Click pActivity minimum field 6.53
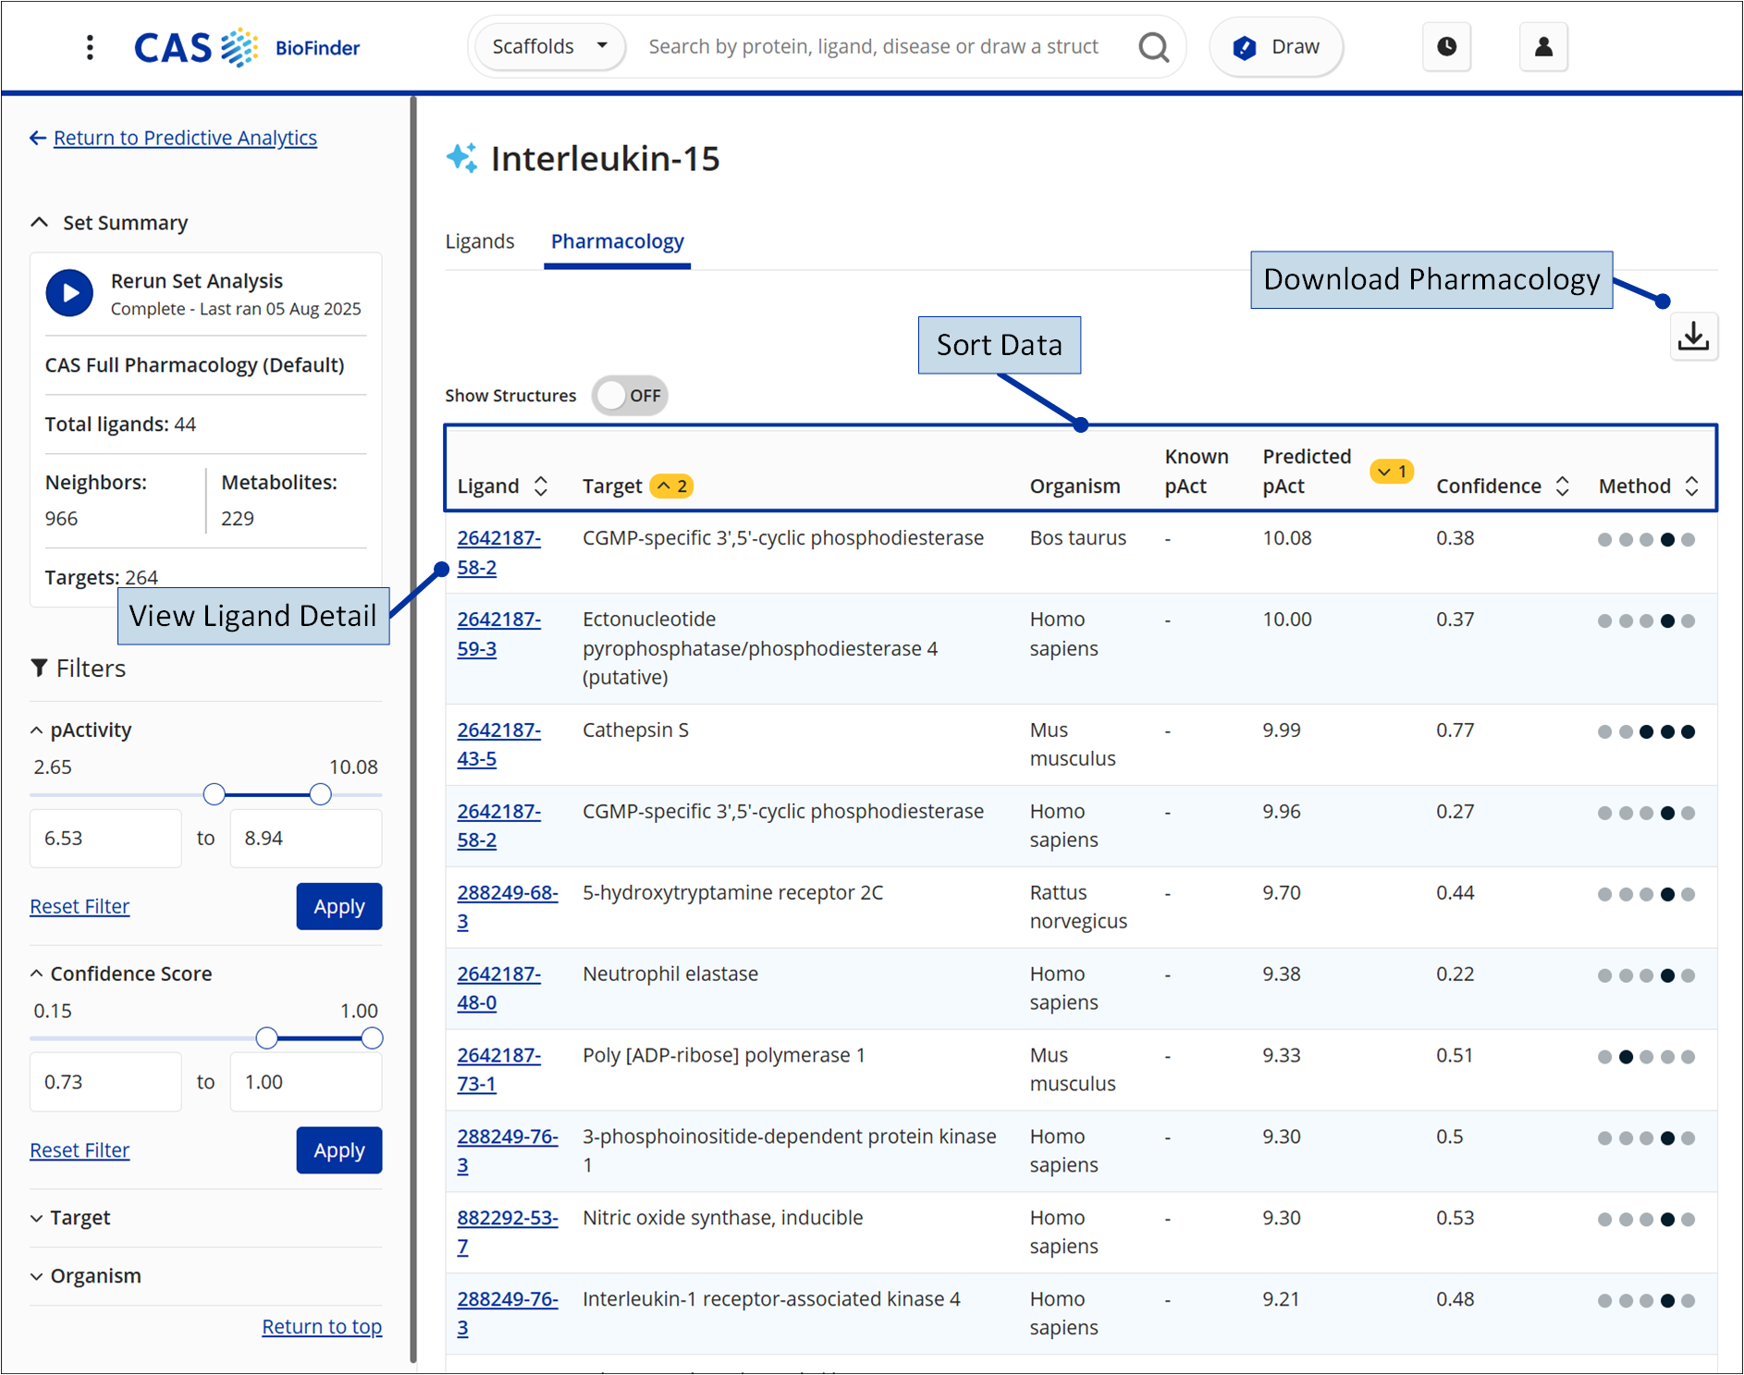The width and height of the screenshot is (1744, 1375). click(105, 839)
